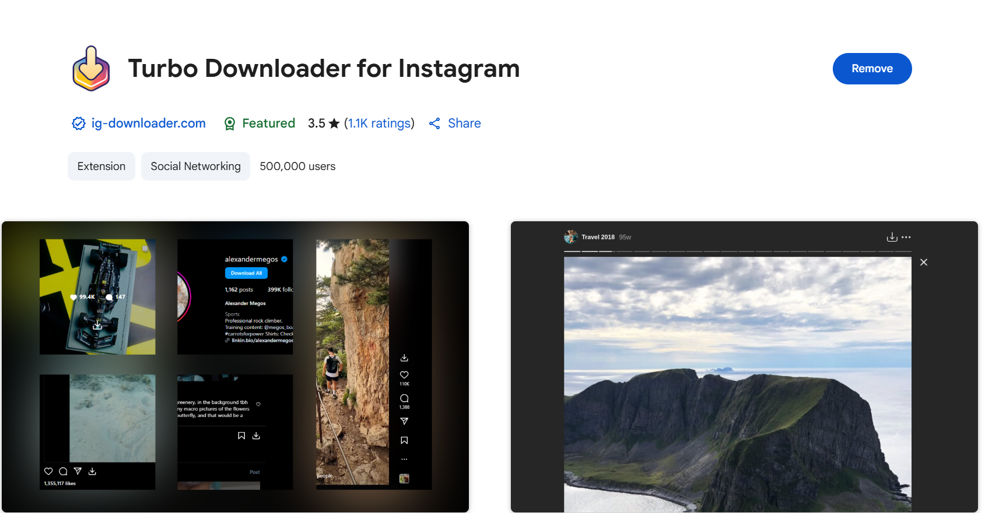Click the send icon on the reel
Screen dimensions: 992x513
click(404, 421)
